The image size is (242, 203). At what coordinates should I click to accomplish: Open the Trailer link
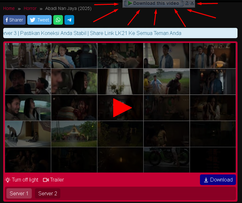click(57, 180)
